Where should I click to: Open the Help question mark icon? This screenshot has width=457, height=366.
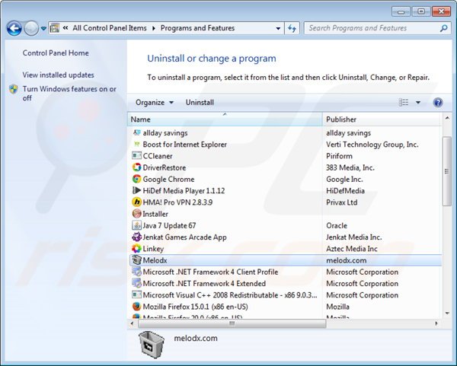(x=438, y=103)
